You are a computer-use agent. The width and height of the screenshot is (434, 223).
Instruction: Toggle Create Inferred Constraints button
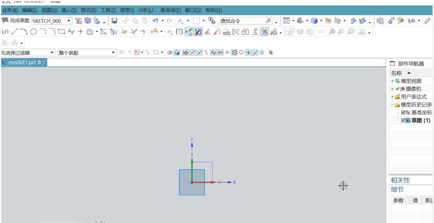[264, 32]
